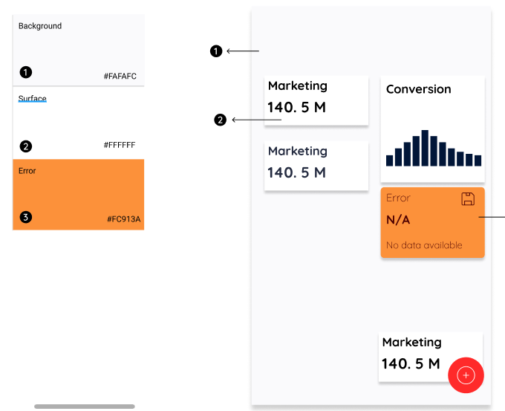505x411 pixels.
Task: Open the Conversion chart card
Action: (x=432, y=129)
